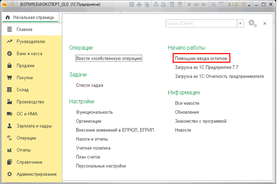Open Знакомство с программой link

pos(201,121)
